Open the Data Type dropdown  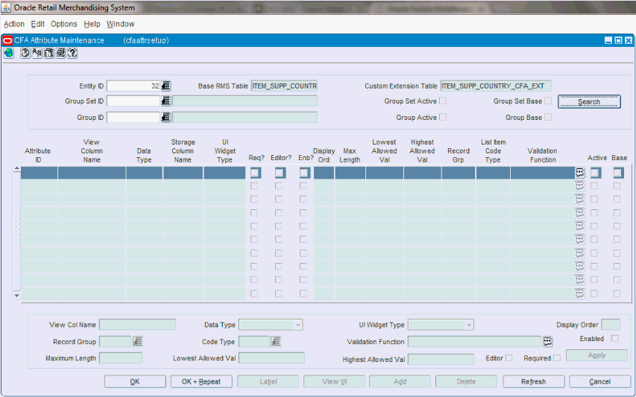(298, 325)
